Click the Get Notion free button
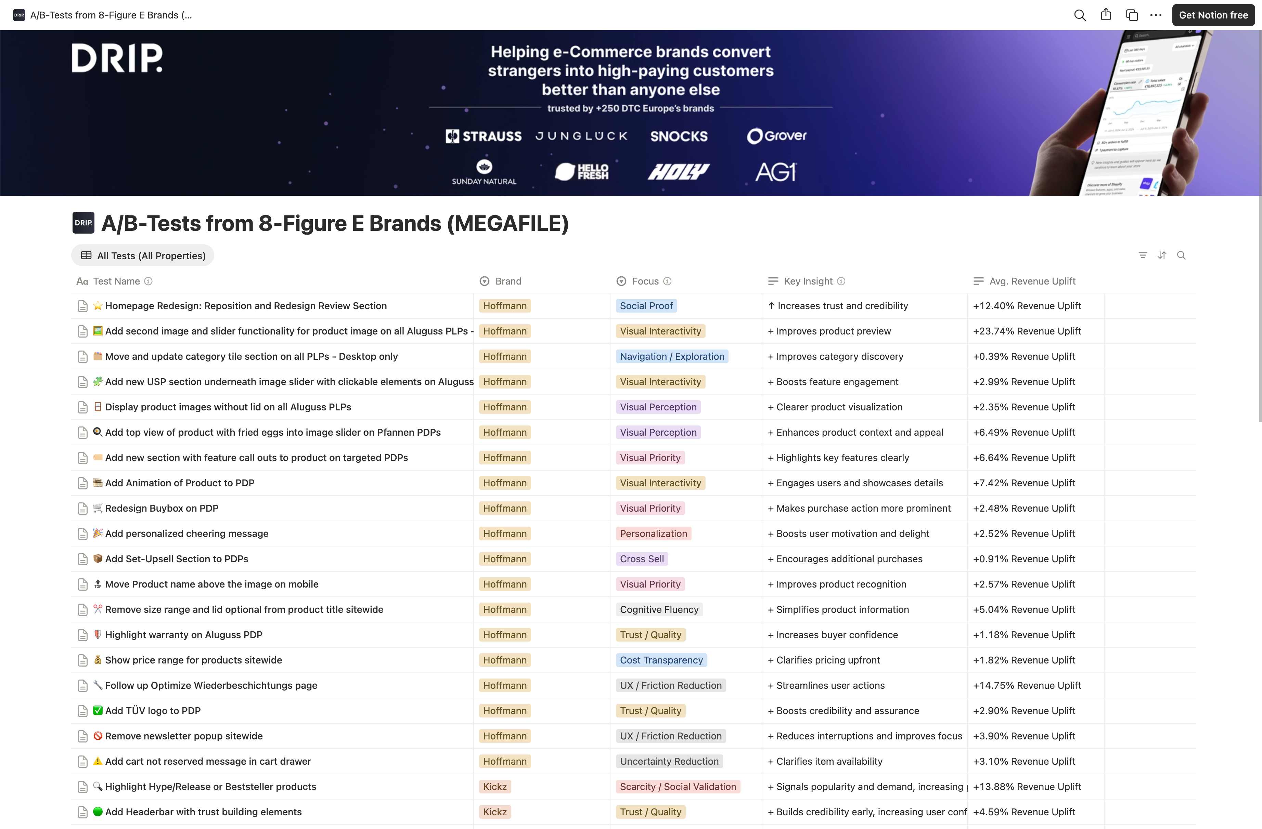This screenshot has width=1262, height=829. coord(1213,15)
